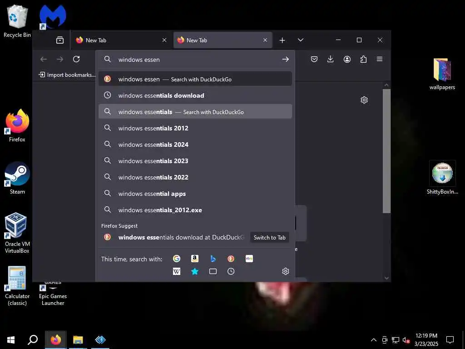Open File Explorer from taskbar

[x=78, y=340]
